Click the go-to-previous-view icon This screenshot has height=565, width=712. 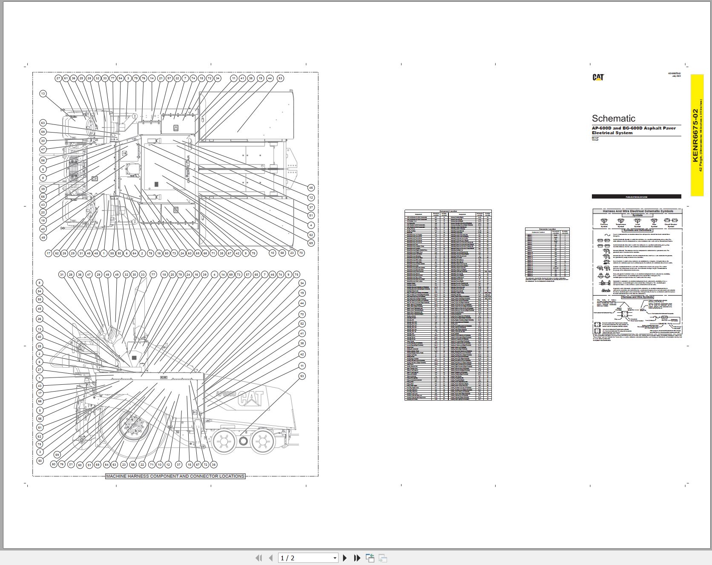[x=370, y=558]
